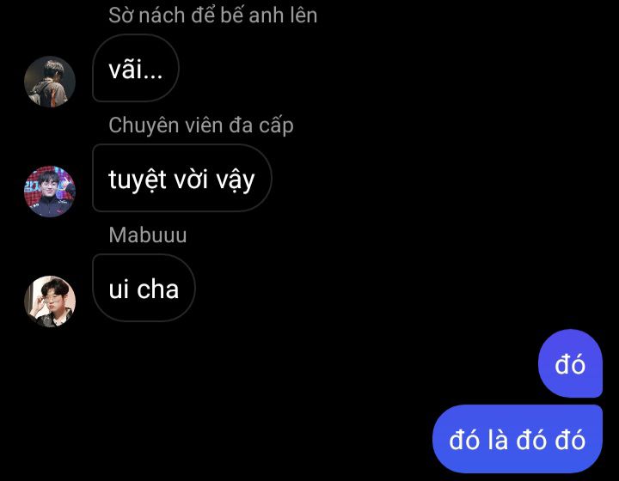Open avatar beside the "vãi..." message
619x481 pixels.
coord(50,82)
